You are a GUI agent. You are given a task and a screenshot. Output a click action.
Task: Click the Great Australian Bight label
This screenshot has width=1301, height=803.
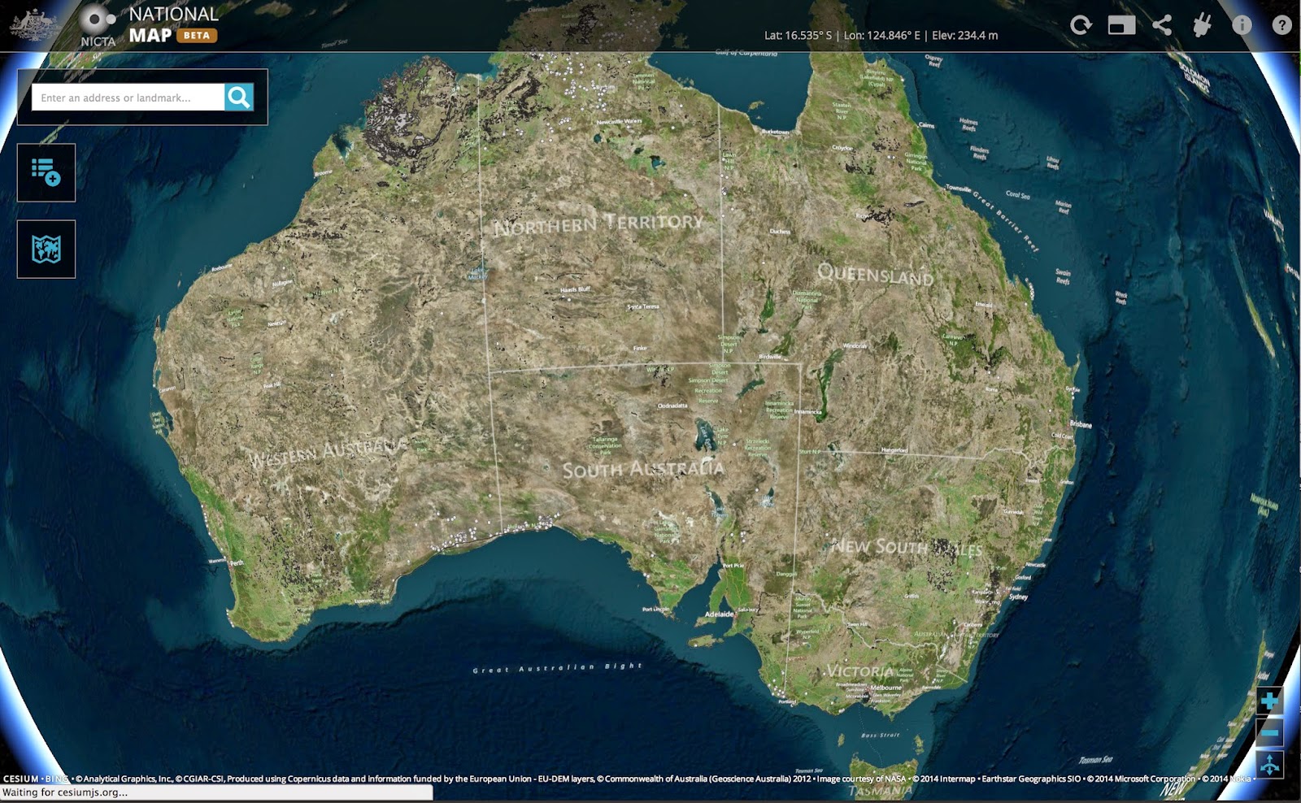[x=558, y=668]
